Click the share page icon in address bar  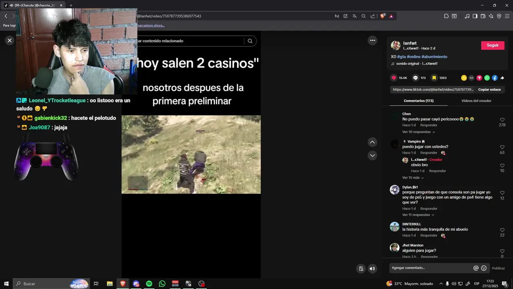[x=373, y=16]
